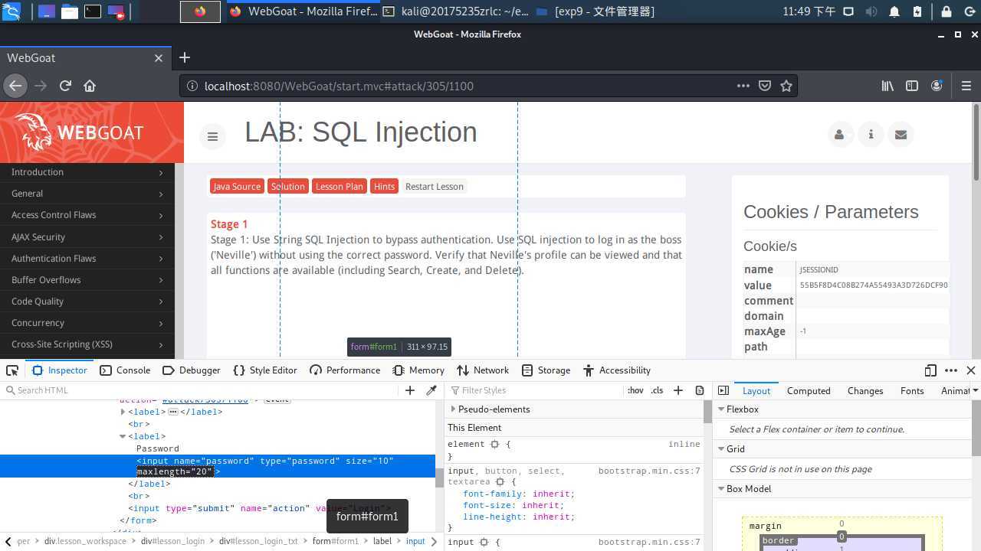Open the Memory devtools tab

[418, 370]
